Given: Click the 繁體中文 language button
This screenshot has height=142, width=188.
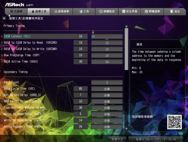Looking at the screenshot, I should point(117,139).
